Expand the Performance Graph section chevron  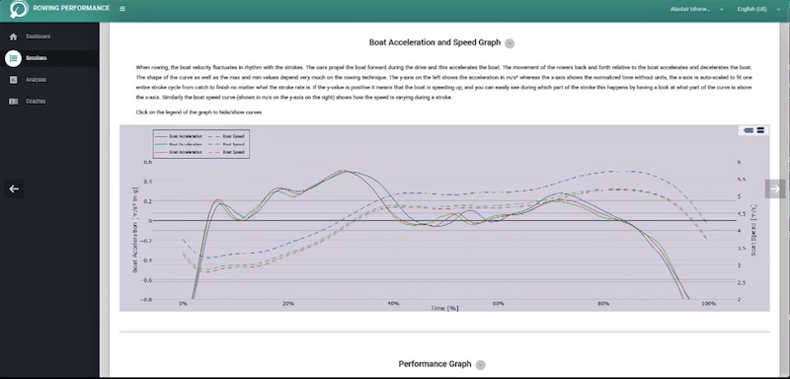[481, 365]
